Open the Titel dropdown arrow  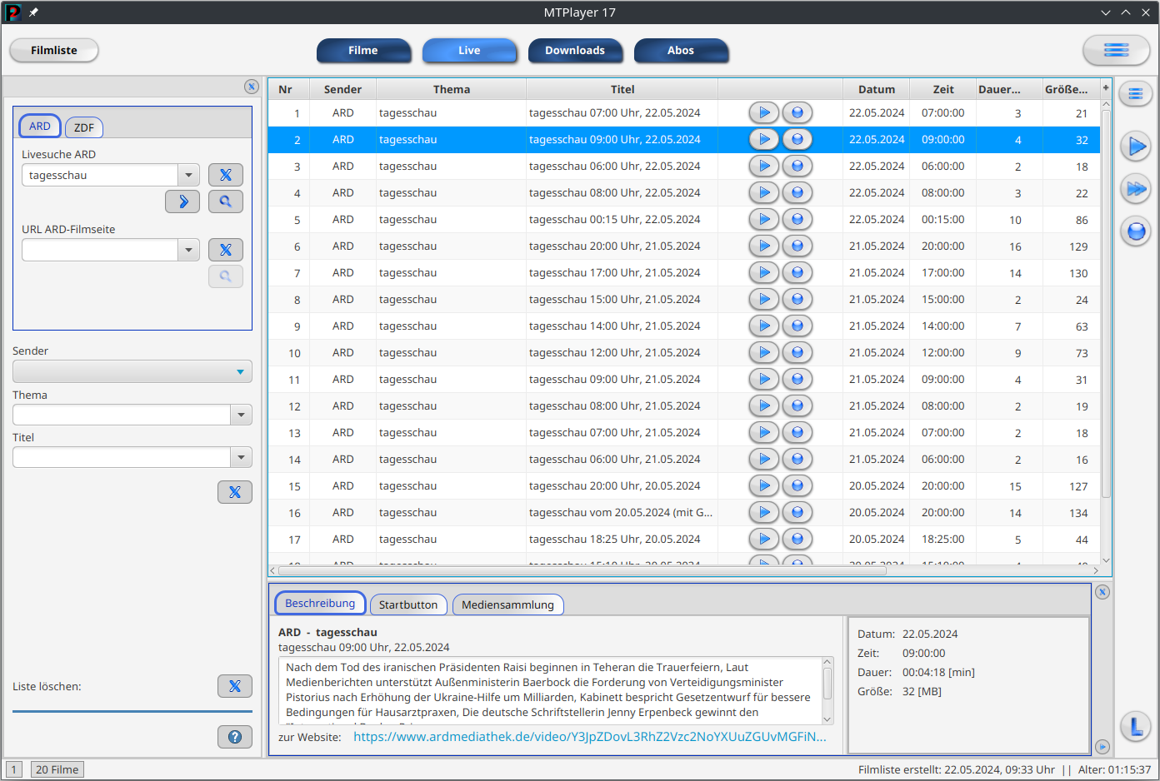click(x=241, y=457)
